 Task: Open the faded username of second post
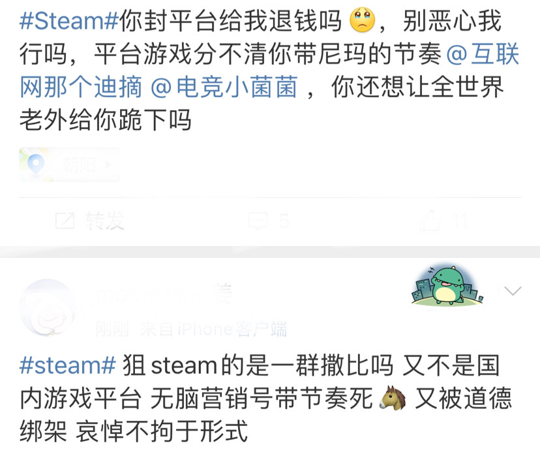tap(164, 294)
